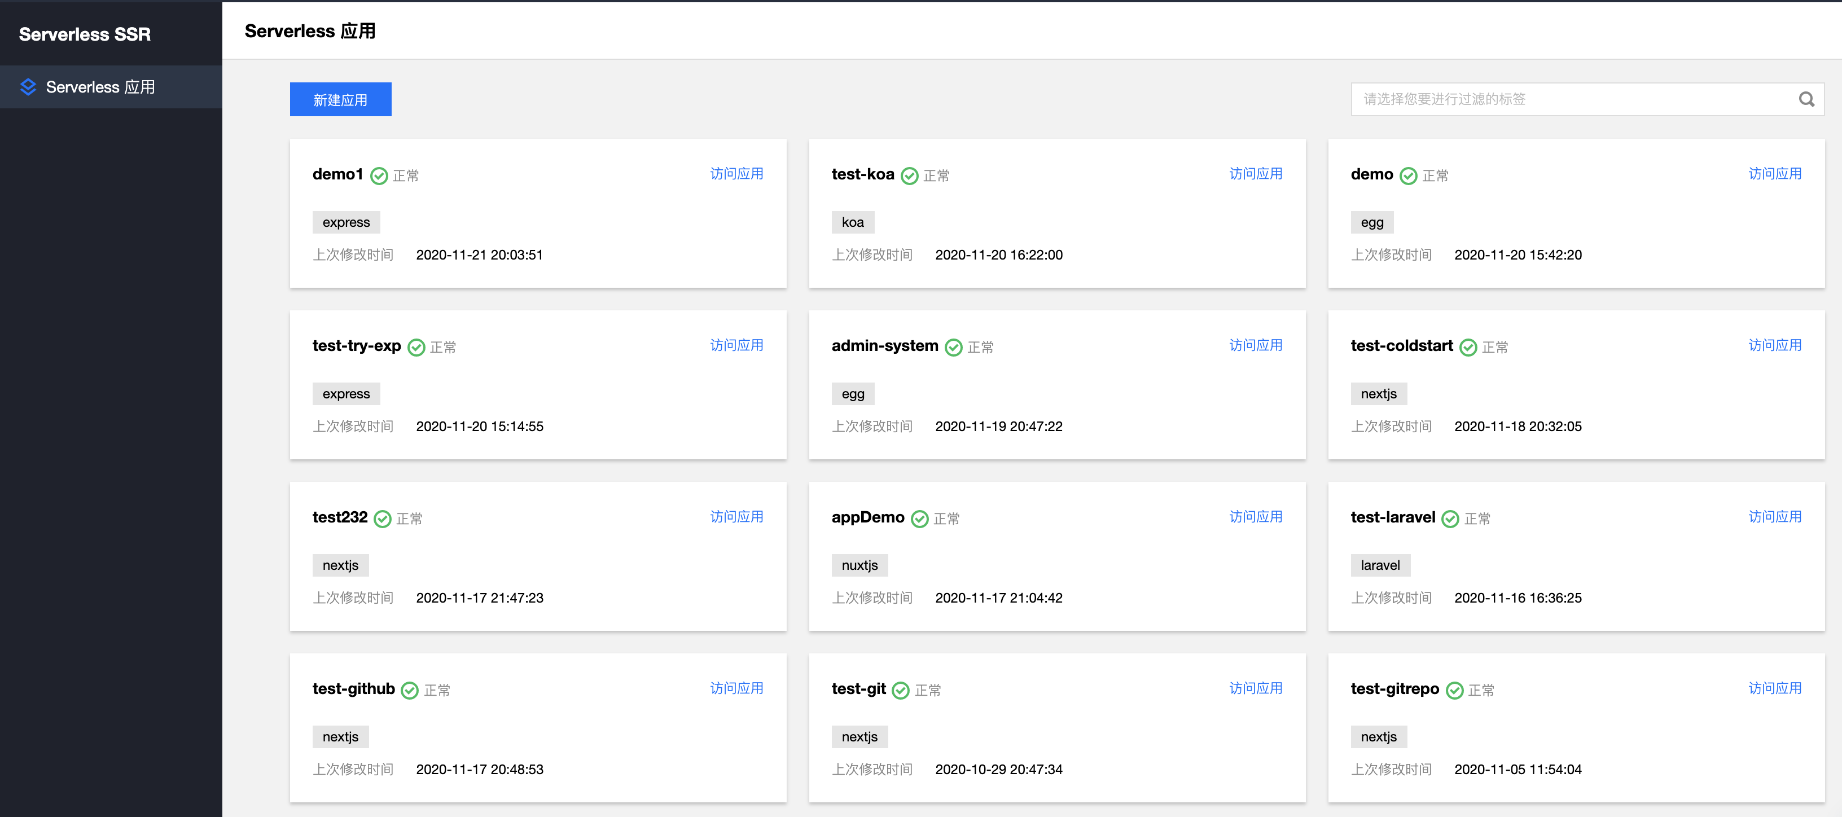Click the nuxtjs tag on appDemo
This screenshot has height=817, width=1842.
859,565
